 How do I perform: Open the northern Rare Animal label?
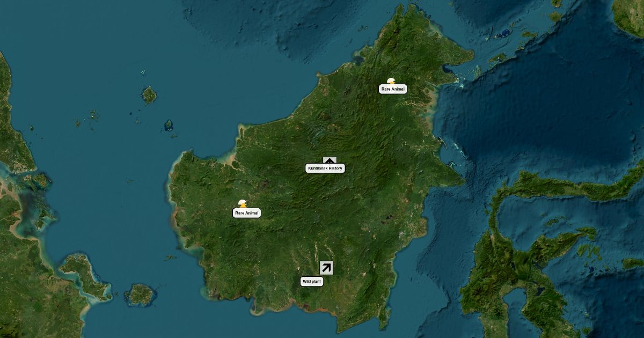coord(393,89)
